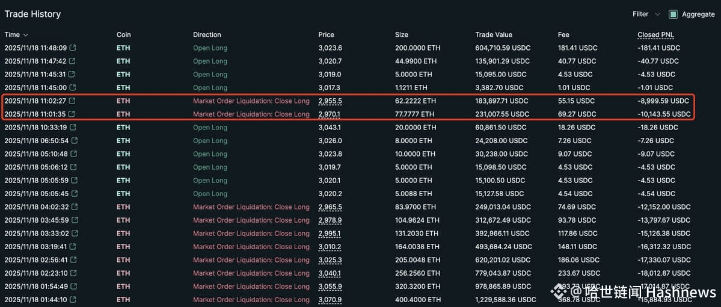Open external link for 10:33:19 trade
The image size is (721, 307).
[73, 127]
